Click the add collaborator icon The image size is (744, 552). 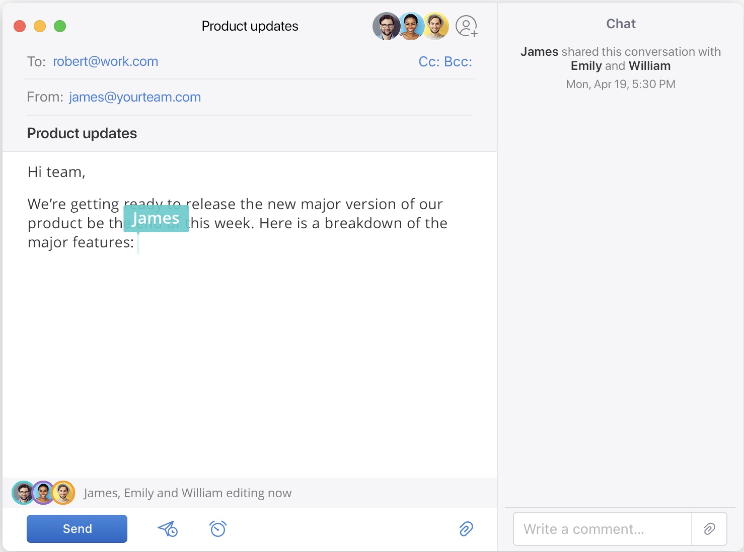(x=466, y=26)
